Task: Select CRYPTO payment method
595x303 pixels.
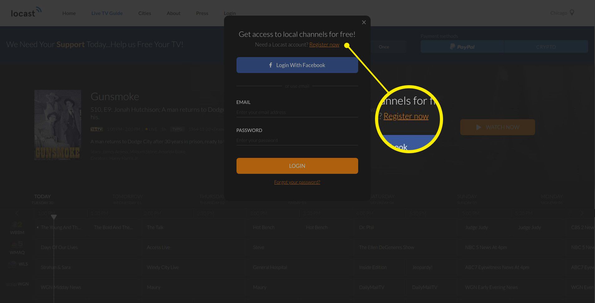Action: click(546, 47)
